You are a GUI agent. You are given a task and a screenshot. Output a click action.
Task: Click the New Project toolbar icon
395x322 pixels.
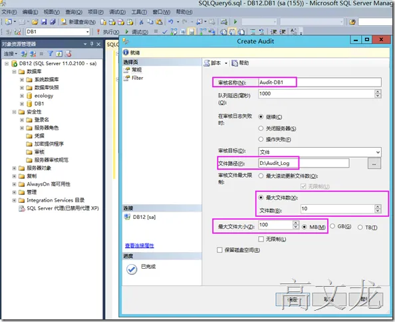(9, 22)
